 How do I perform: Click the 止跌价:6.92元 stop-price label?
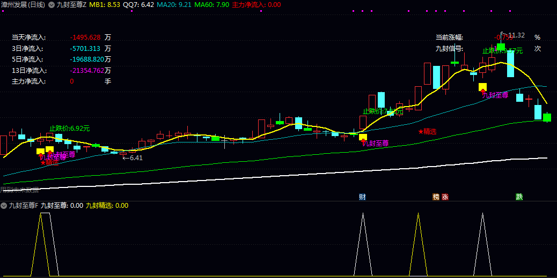click(70, 129)
